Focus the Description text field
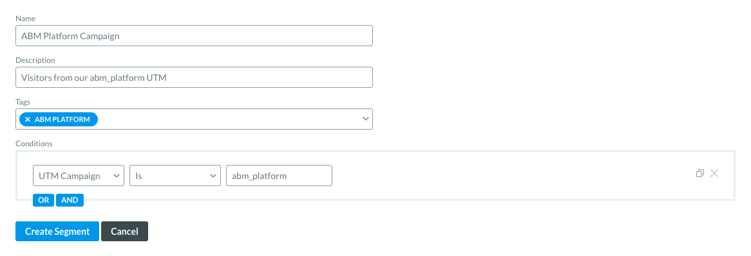Viewport: 751px width, 256px height. (194, 77)
